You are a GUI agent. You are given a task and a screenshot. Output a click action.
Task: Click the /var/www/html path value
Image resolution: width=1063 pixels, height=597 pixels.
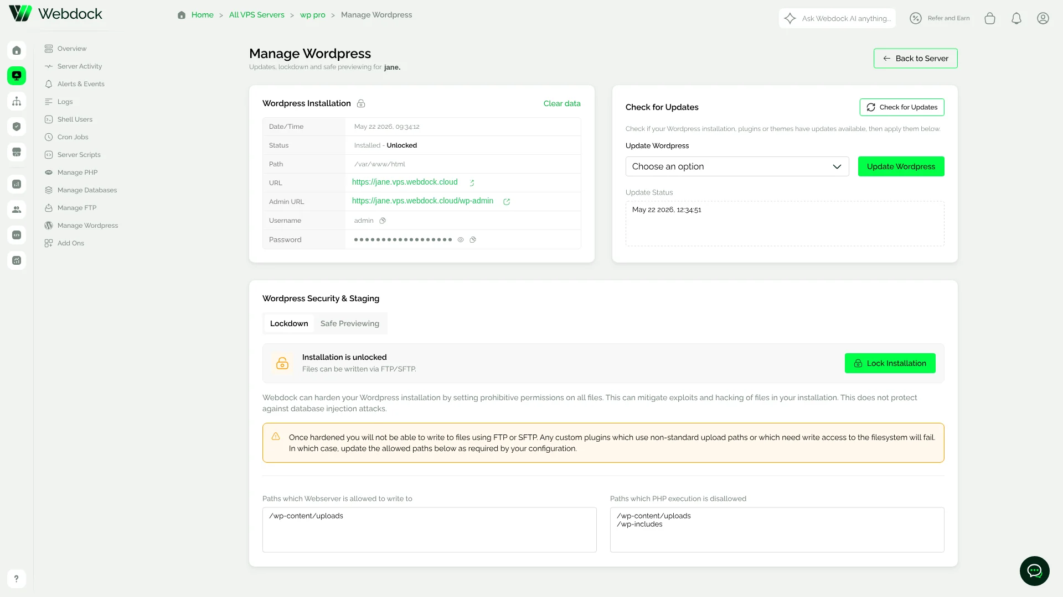(x=380, y=164)
